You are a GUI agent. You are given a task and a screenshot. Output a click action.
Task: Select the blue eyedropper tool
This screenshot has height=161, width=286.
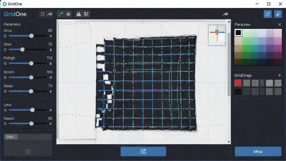61,14
